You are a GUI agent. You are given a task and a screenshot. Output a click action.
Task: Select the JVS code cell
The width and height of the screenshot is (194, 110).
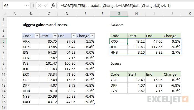click(x=31, y=63)
